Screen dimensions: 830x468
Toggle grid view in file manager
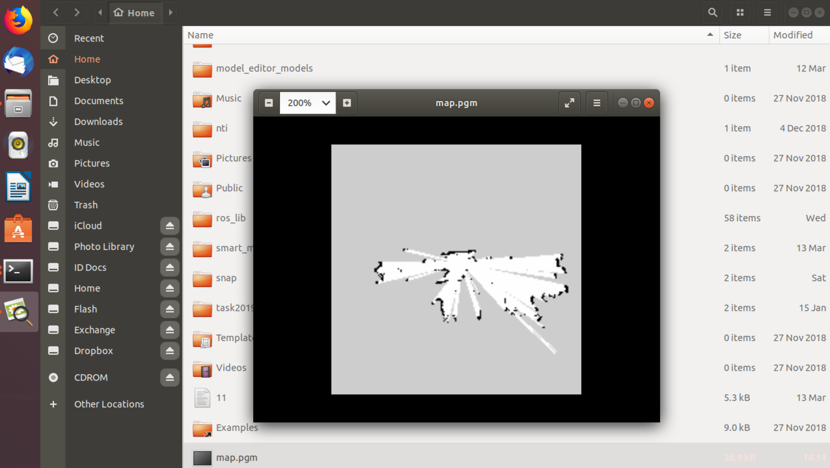pyautogui.click(x=740, y=13)
